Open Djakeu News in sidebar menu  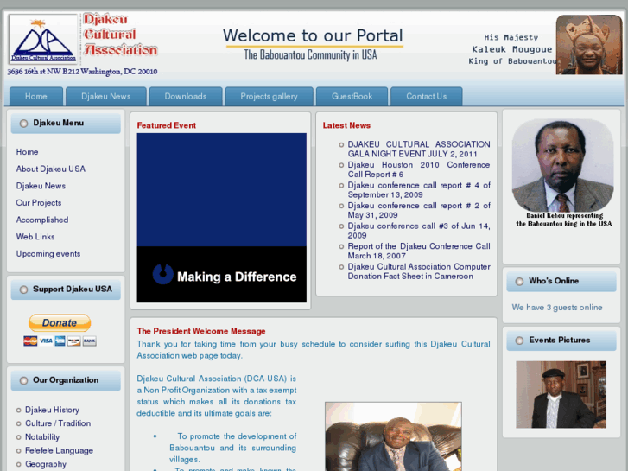click(41, 186)
